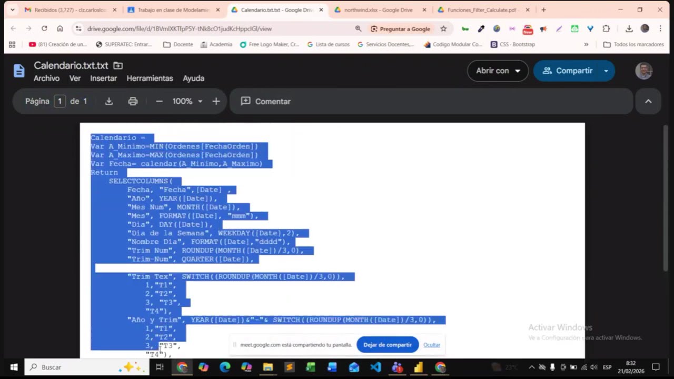The width and height of the screenshot is (674, 379).
Task: Open Windows Start menu
Action: point(14,367)
